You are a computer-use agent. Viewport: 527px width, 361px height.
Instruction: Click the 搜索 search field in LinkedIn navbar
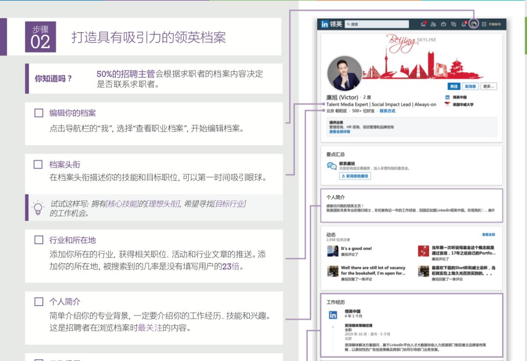pyautogui.click(x=377, y=24)
